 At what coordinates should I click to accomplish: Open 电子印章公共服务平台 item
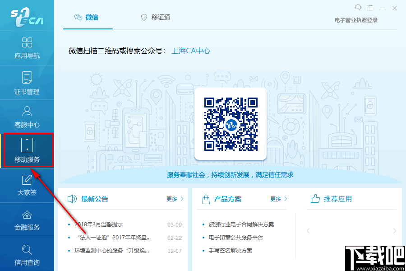(x=236, y=238)
